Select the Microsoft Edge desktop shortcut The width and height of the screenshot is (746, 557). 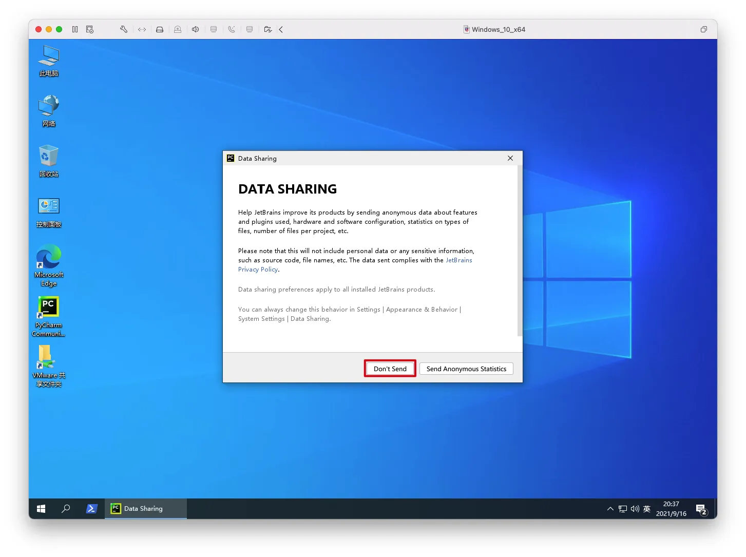(49, 266)
